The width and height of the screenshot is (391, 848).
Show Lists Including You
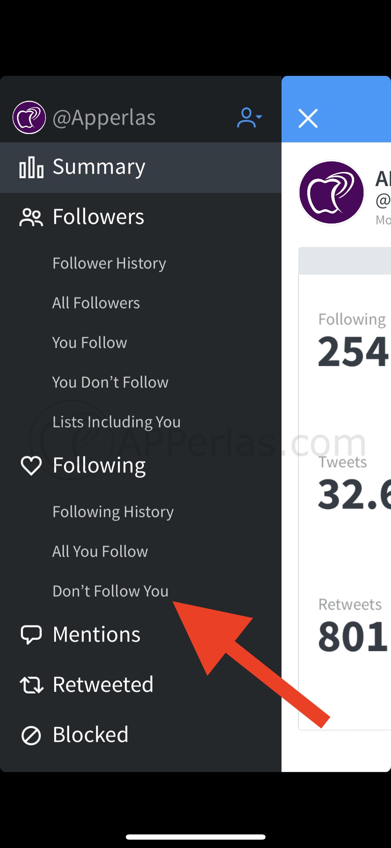116,422
